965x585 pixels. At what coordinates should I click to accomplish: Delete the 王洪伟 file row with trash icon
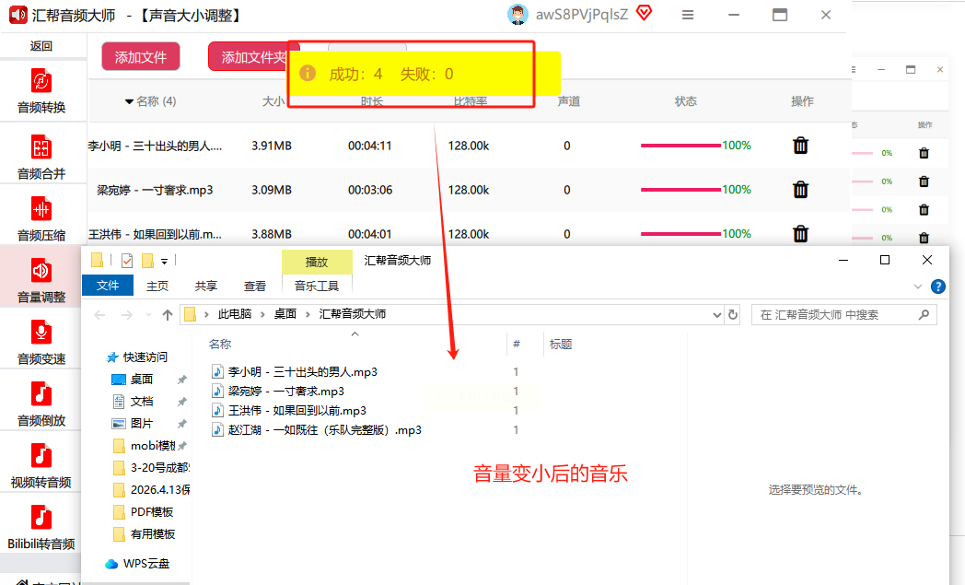tap(800, 234)
